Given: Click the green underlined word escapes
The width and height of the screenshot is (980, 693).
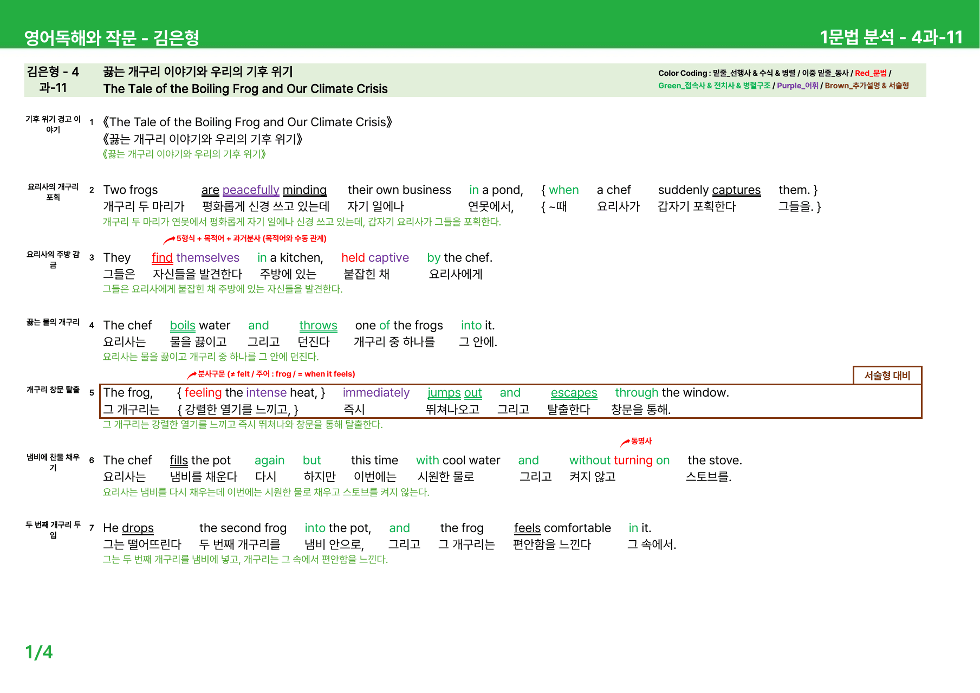Looking at the screenshot, I should pos(574,393).
